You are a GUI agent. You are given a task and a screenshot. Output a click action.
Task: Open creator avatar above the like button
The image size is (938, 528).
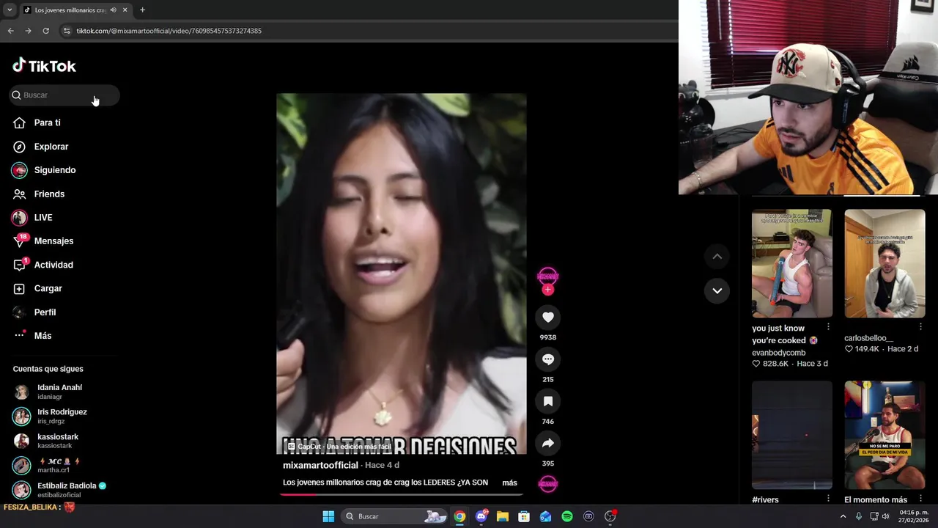click(x=547, y=276)
